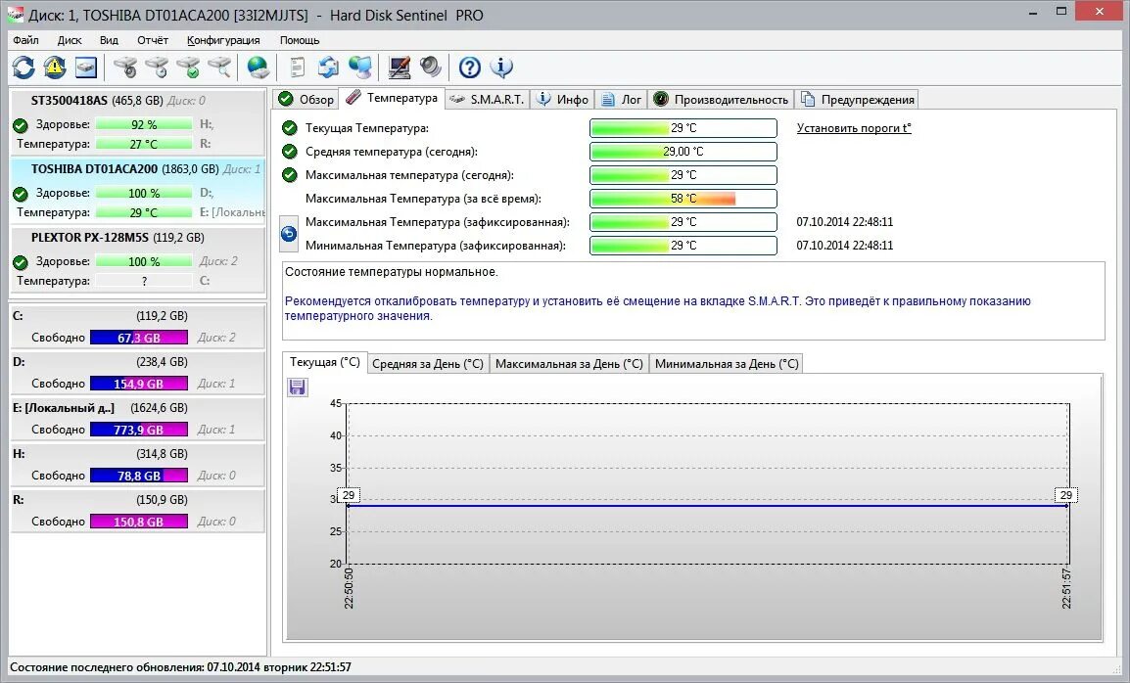Image resolution: width=1130 pixels, height=683 pixels.
Task: Click the network computer globe toolbar icon
Action: point(359,68)
